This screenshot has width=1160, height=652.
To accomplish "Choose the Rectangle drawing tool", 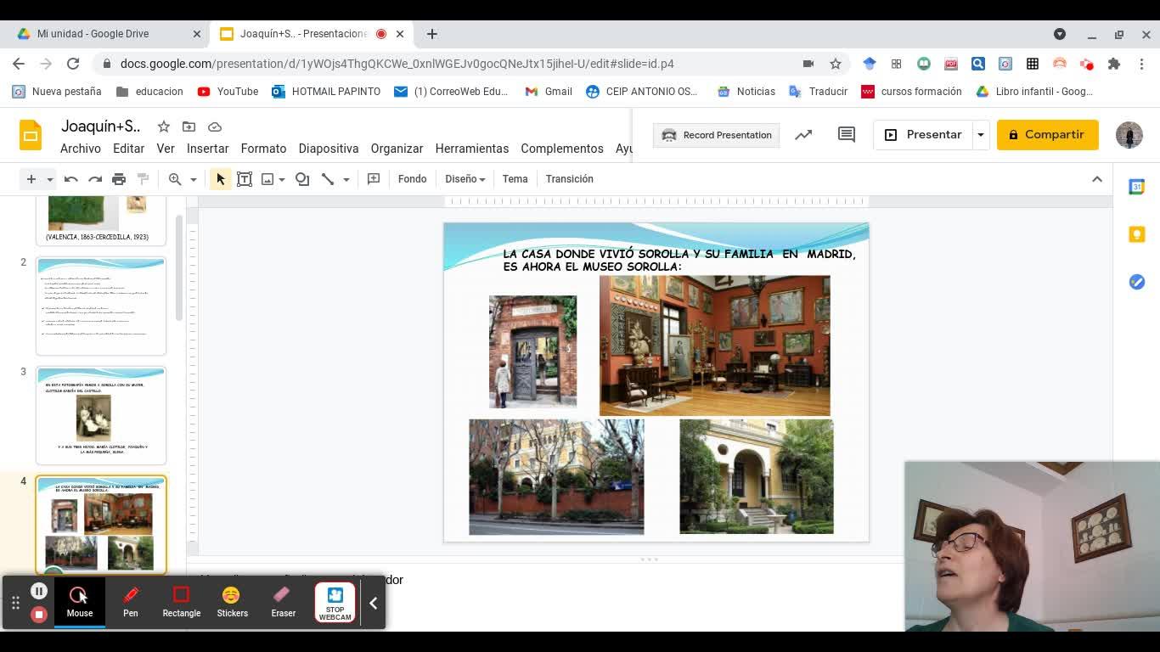I will pos(181,602).
